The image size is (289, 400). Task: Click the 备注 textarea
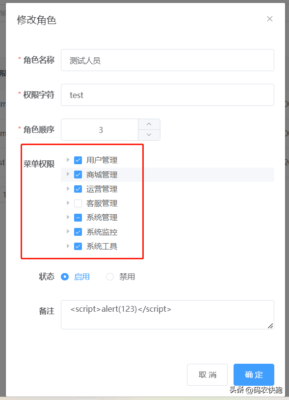(x=167, y=315)
